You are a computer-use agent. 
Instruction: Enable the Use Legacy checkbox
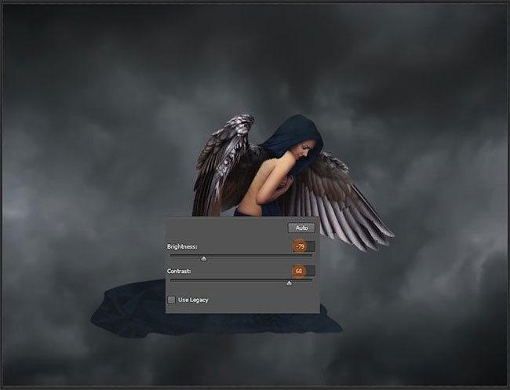point(171,300)
